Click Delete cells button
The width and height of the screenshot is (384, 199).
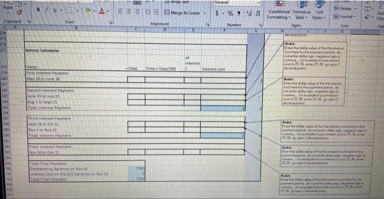click(342, 9)
